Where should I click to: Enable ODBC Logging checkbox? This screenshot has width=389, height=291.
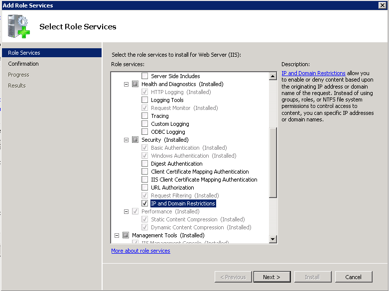tap(144, 132)
